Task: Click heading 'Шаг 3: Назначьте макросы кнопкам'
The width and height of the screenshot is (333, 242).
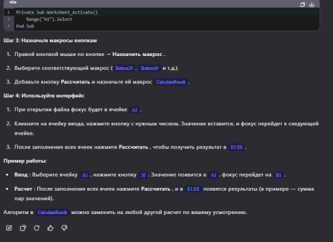Action: pos(50,41)
